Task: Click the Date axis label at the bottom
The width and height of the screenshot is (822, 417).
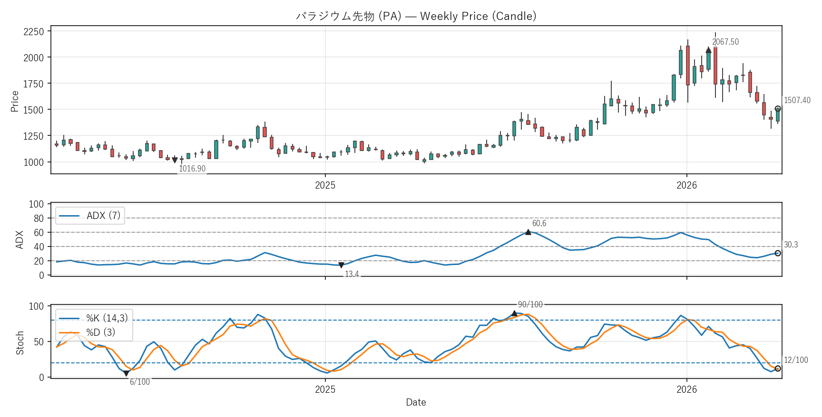Action: click(x=416, y=402)
